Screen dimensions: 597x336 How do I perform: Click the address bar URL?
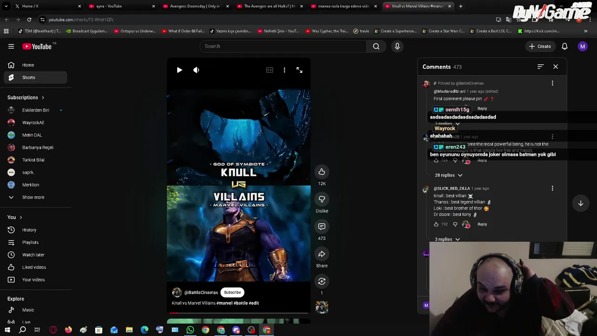click(x=81, y=20)
